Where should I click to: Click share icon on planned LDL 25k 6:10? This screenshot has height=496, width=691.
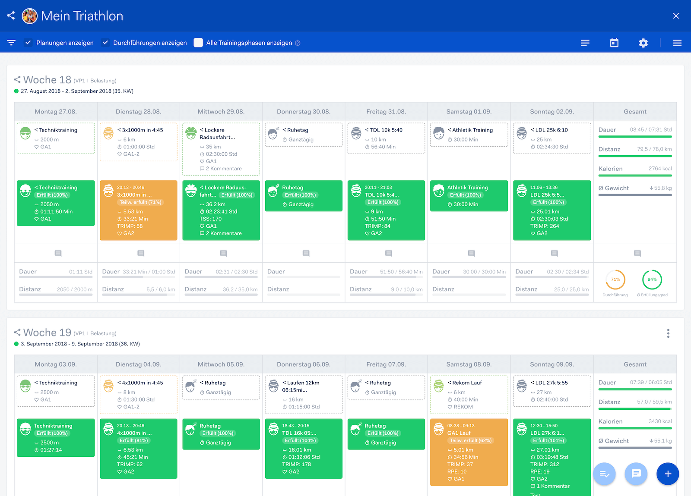533,130
